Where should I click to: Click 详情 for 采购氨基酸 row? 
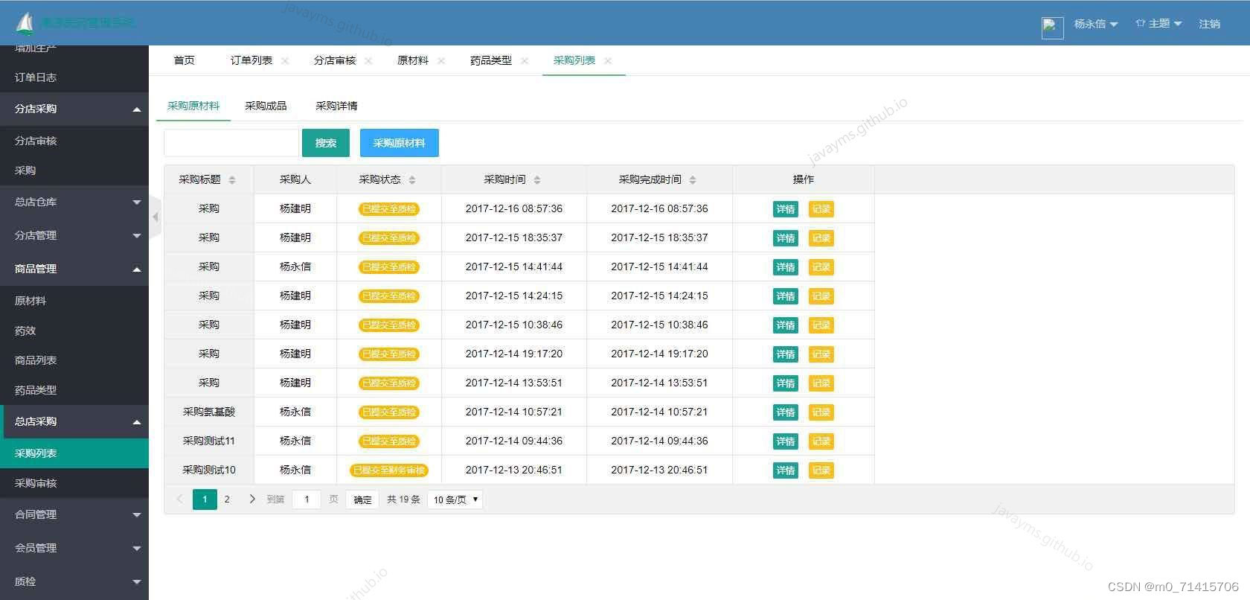click(x=786, y=412)
